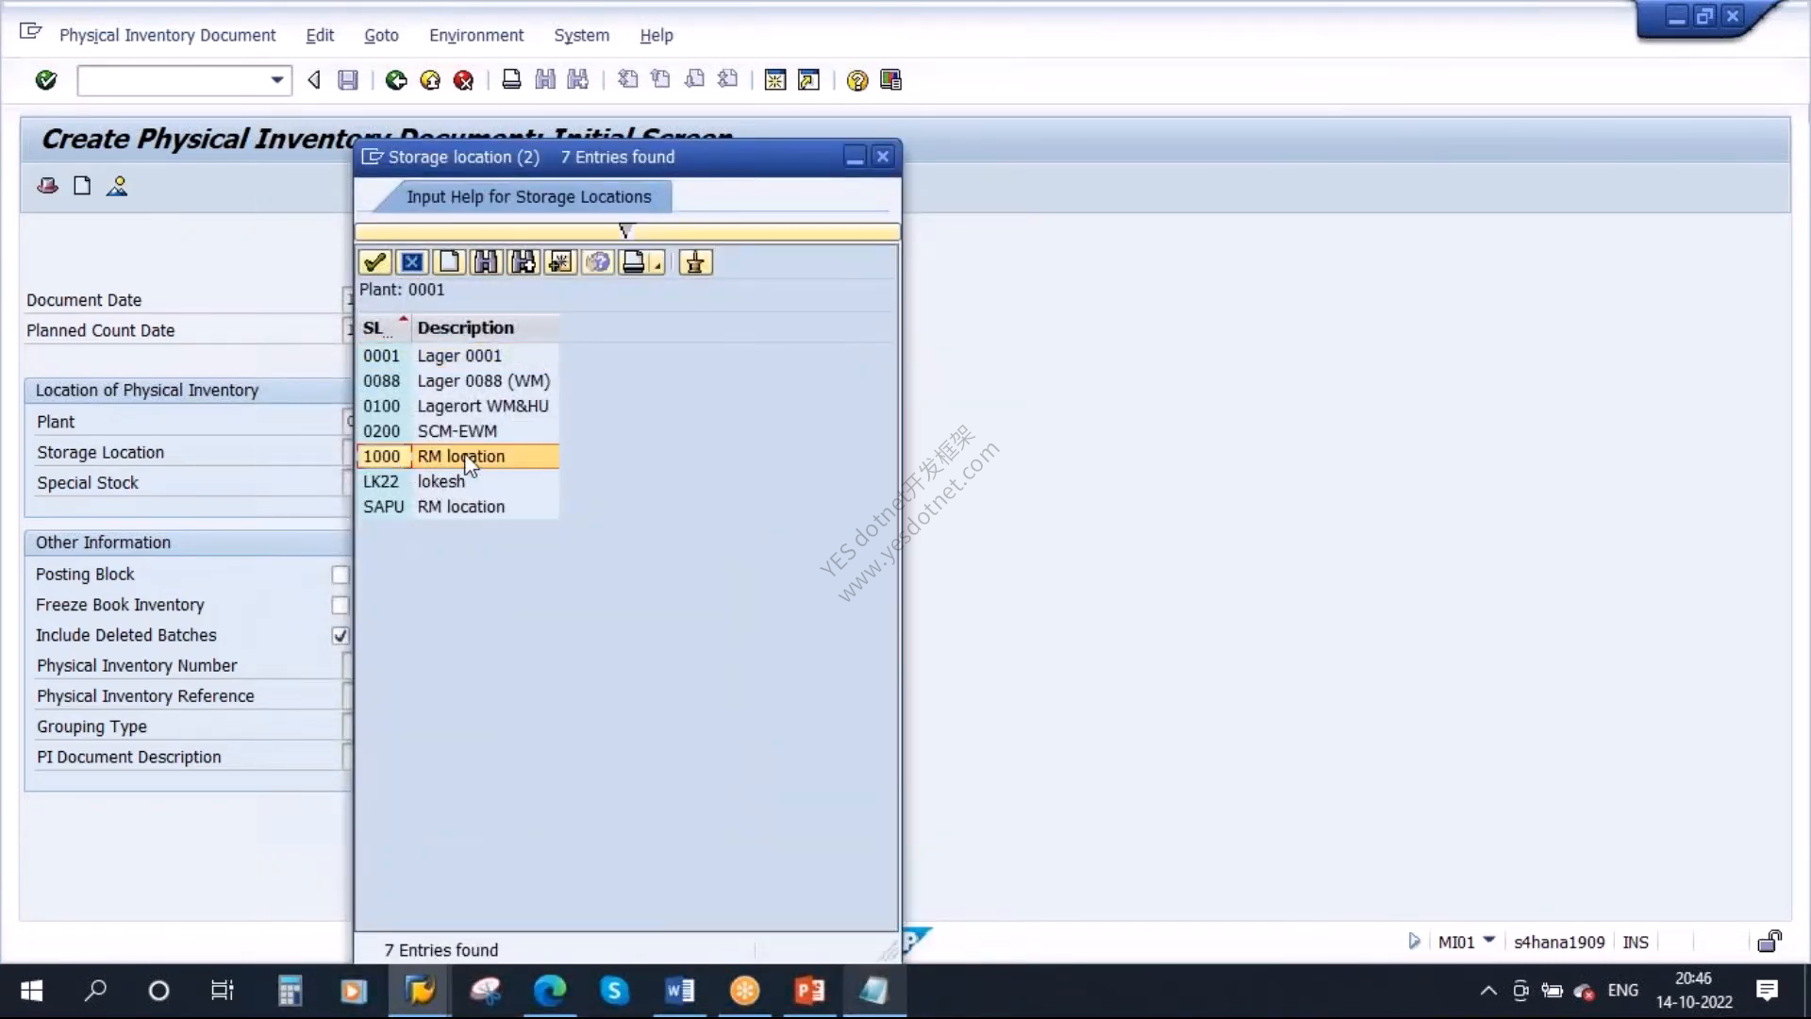1811x1019 pixels.
Task: Click the Find binoculars icon in main toolbar
Action: pos(545,80)
